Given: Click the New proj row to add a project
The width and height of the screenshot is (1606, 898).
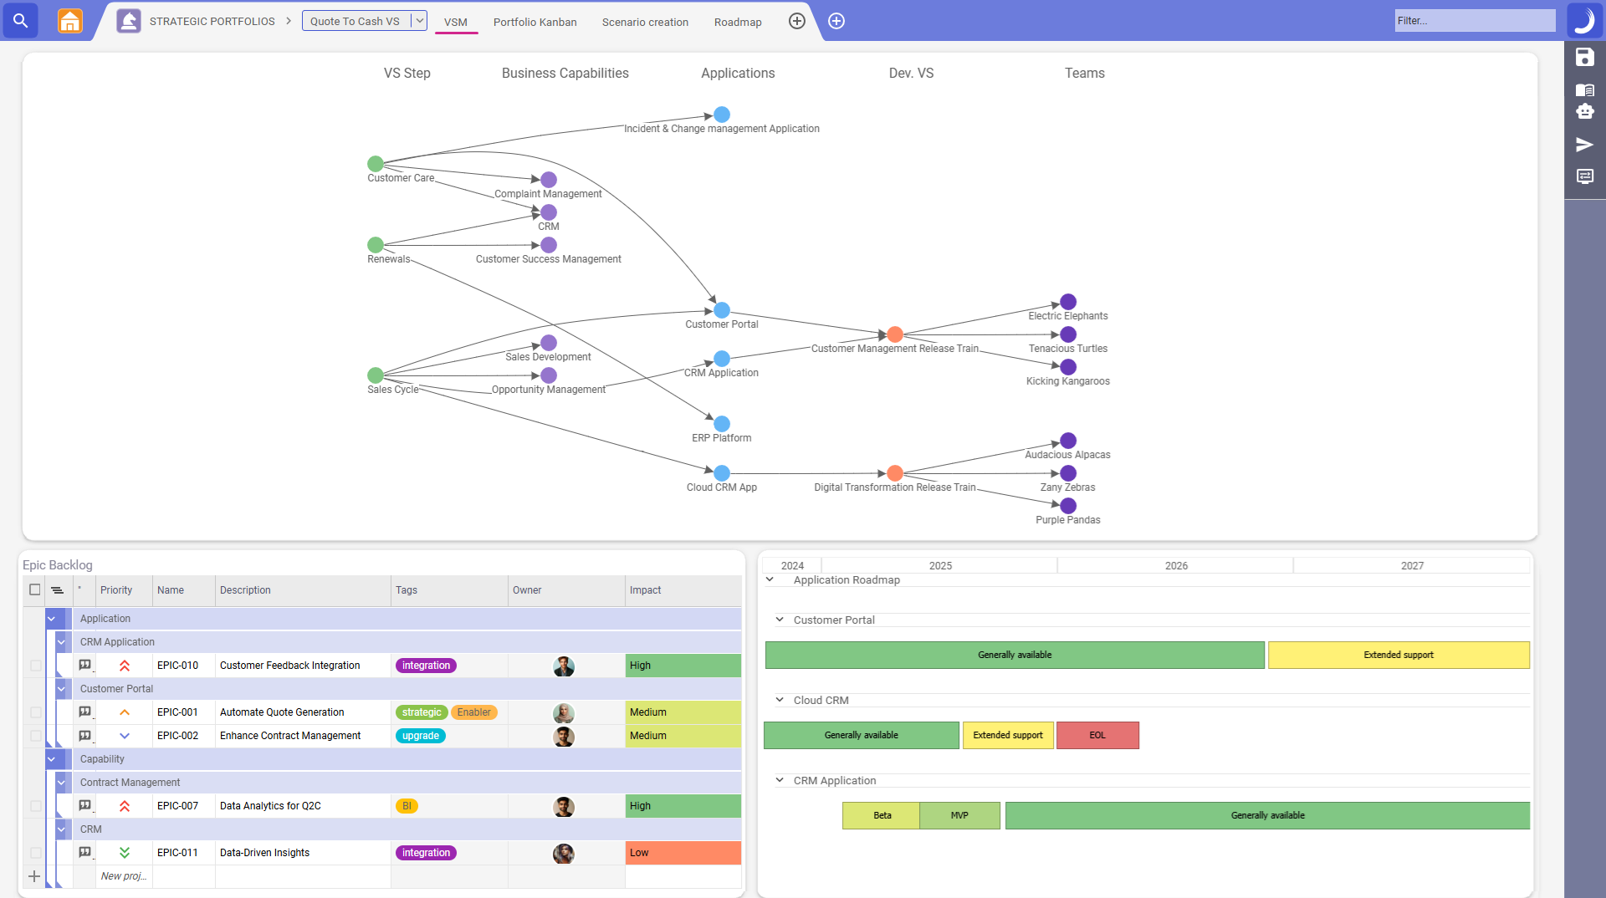Looking at the screenshot, I should (122, 875).
